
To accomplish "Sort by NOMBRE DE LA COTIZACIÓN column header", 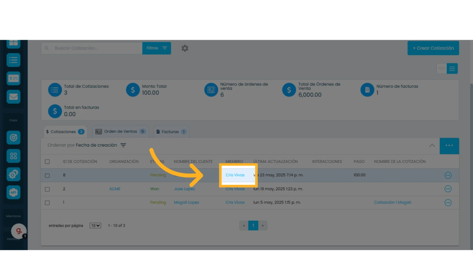I will click(x=400, y=162).
